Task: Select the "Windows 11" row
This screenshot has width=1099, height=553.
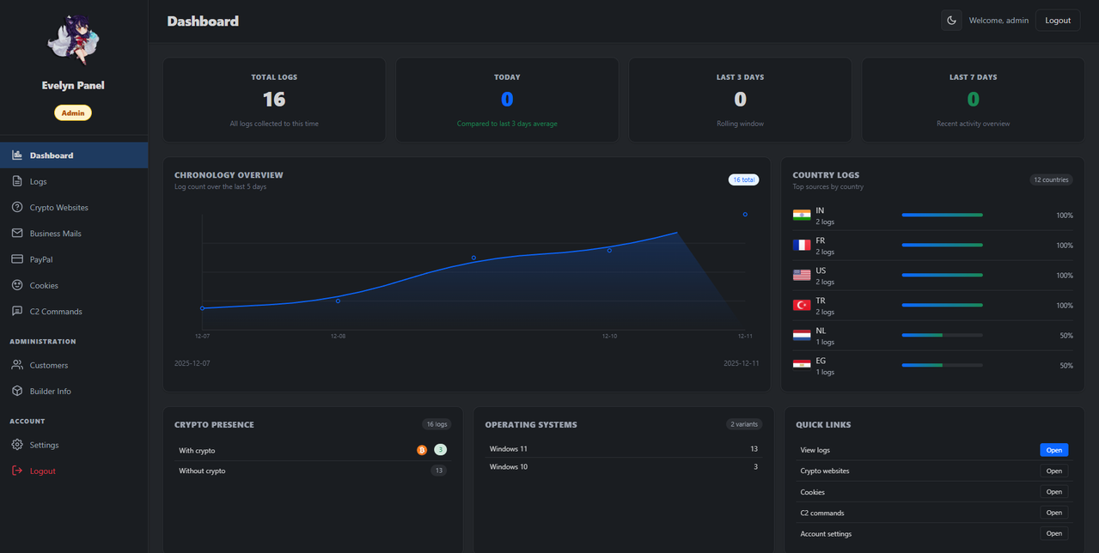Action: [624, 449]
